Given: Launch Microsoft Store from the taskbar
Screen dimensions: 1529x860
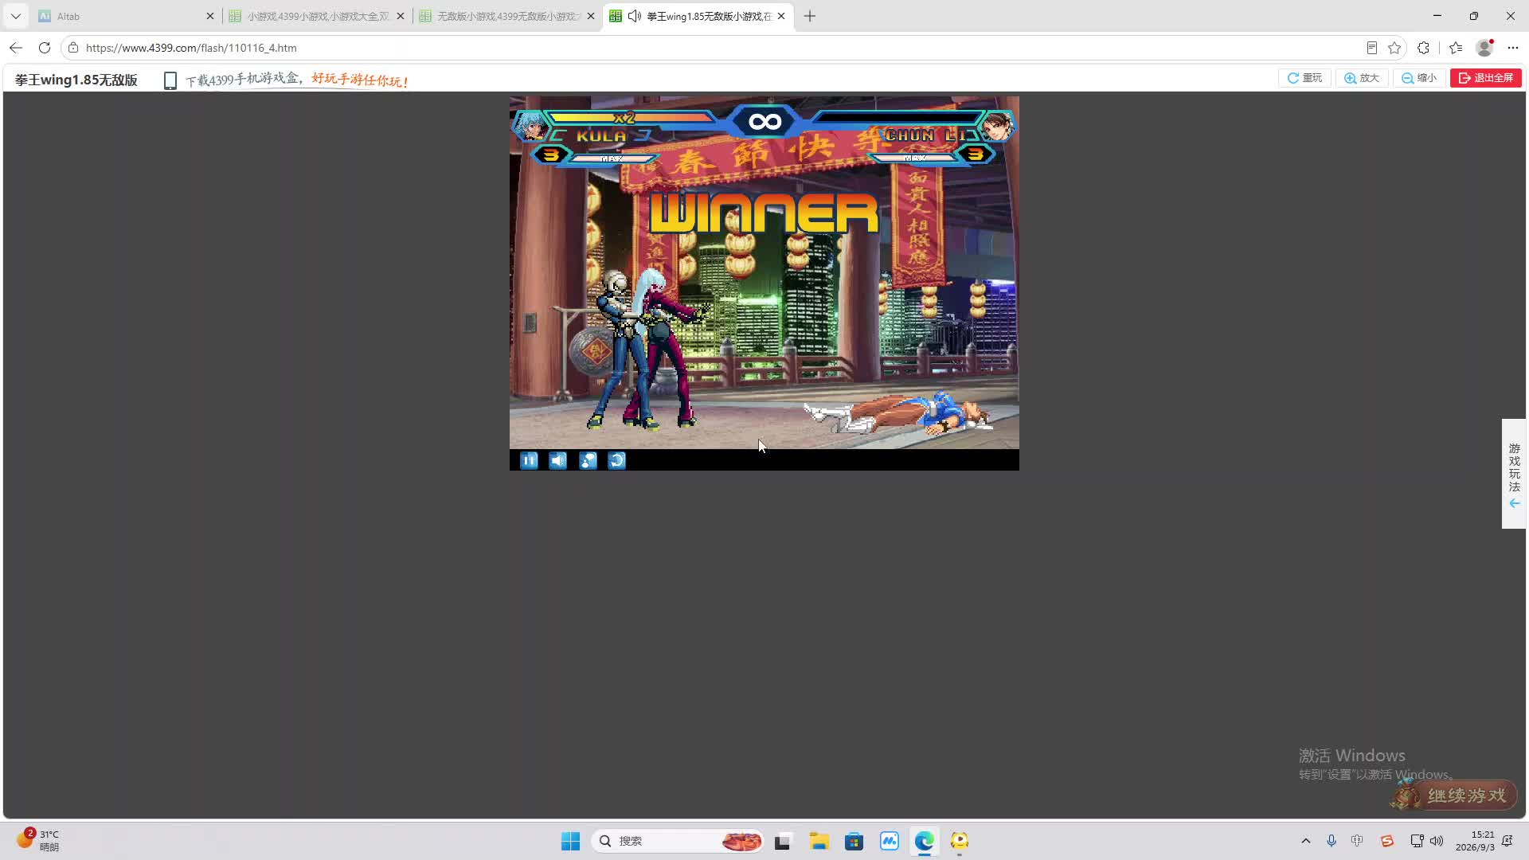Looking at the screenshot, I should pos(854,841).
